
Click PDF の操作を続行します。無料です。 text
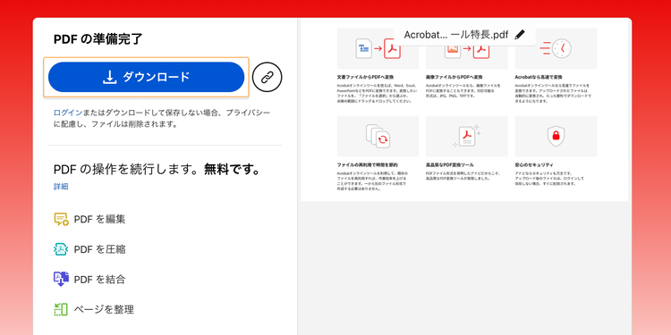(157, 170)
